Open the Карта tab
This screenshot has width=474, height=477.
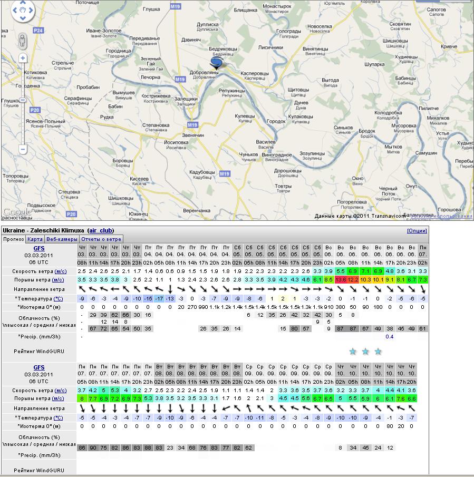[35, 239]
